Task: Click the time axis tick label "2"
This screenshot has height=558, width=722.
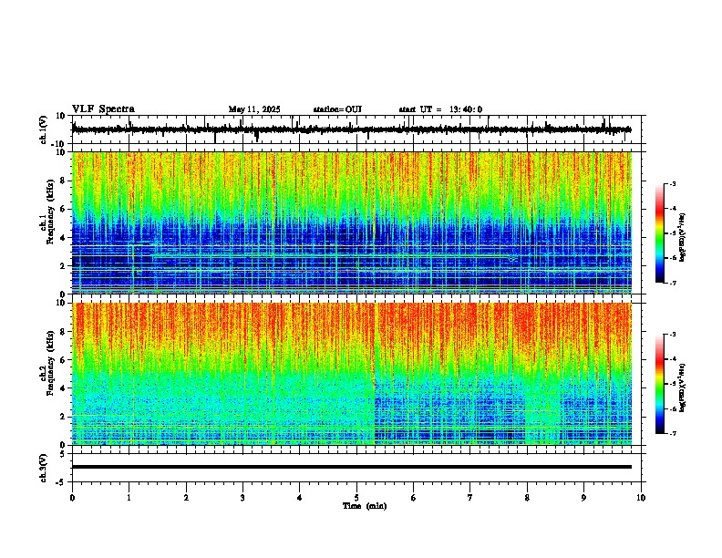Action: tap(186, 498)
